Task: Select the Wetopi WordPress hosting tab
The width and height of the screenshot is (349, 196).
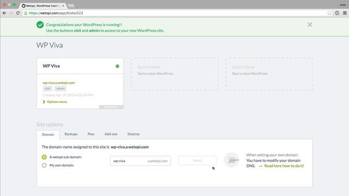Action: (43, 6)
